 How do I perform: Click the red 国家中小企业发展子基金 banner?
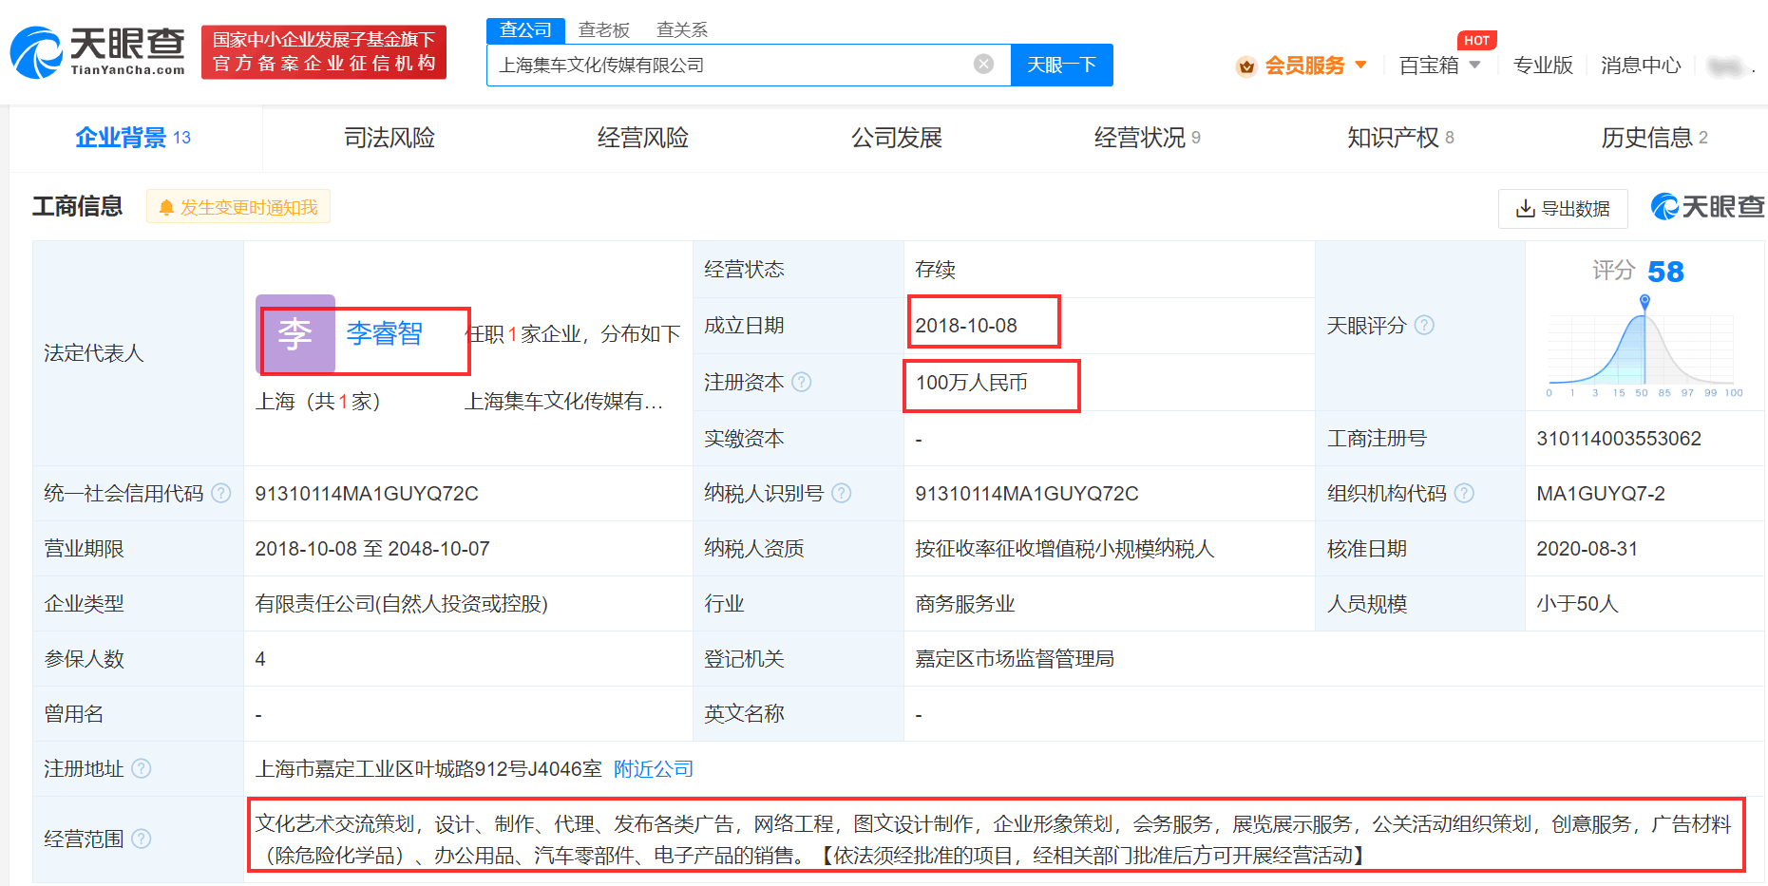[x=324, y=52]
